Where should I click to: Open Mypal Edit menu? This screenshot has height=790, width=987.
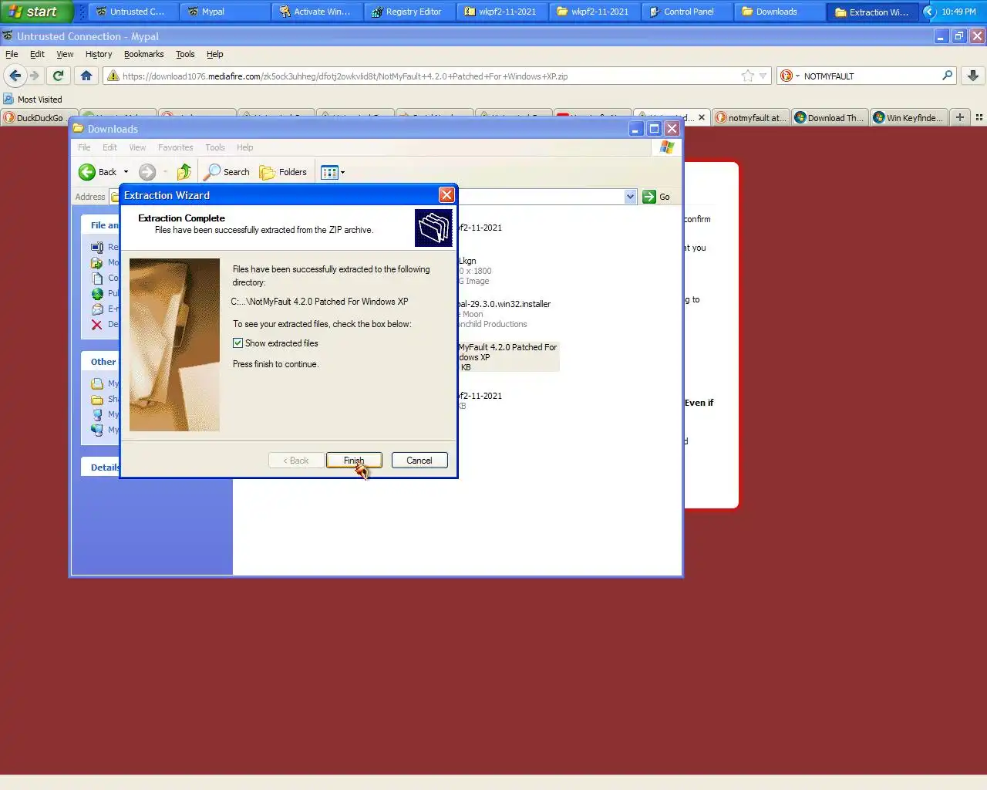(37, 54)
